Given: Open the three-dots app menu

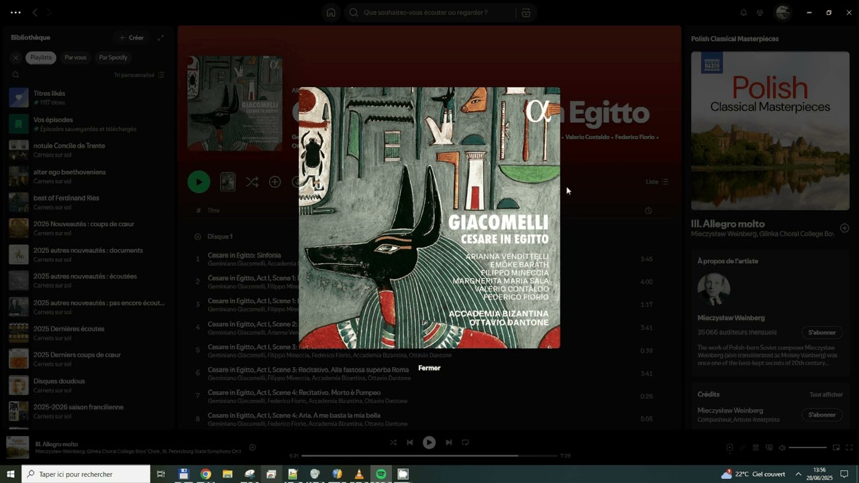Looking at the screenshot, I should (x=16, y=12).
